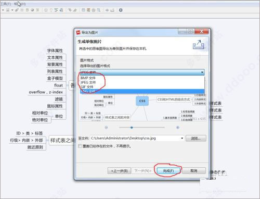The image size is (260, 199).
Task: Click the 浏览... browse button
Action: (196, 139)
